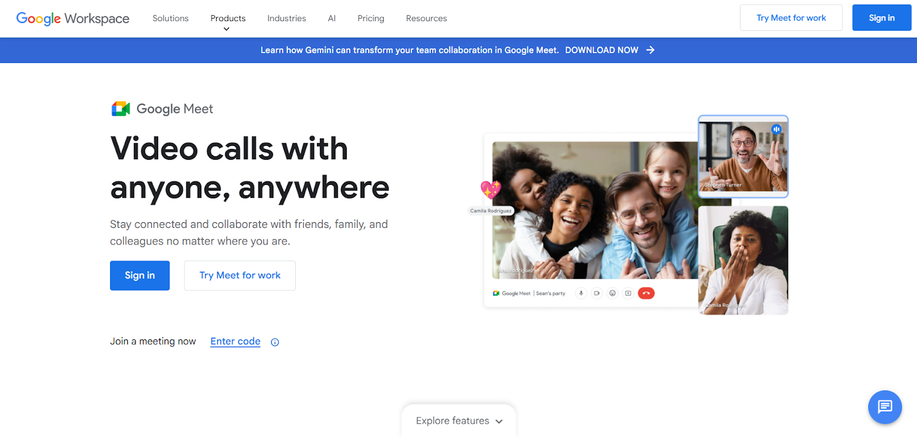Click the Camila Rodriguez video tile
Image resolution: width=917 pixels, height=438 pixels.
point(743,261)
